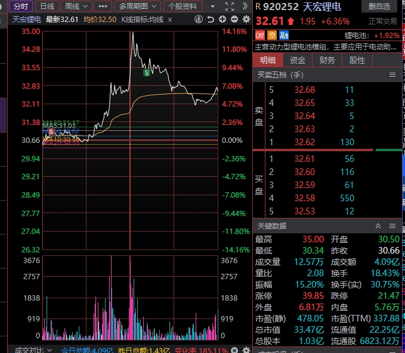405x353 pixels.
Task: Click the stock name 天宏锂电 in the header
Action: (322, 7)
